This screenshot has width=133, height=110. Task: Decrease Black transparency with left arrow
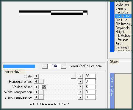(x=36, y=97)
